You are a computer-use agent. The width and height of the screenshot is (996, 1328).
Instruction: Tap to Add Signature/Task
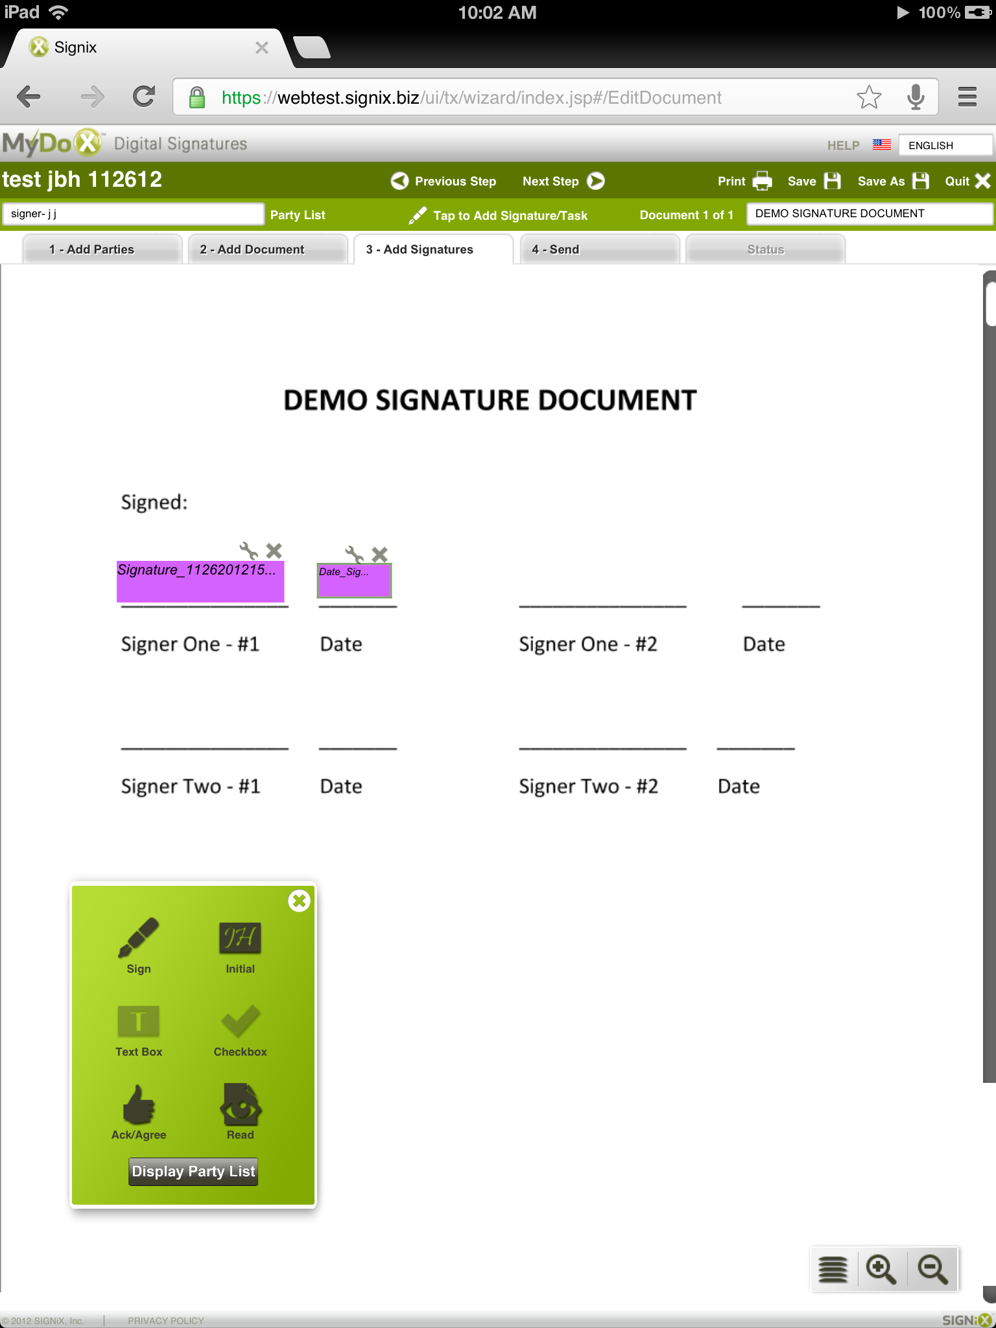pyautogui.click(x=498, y=215)
